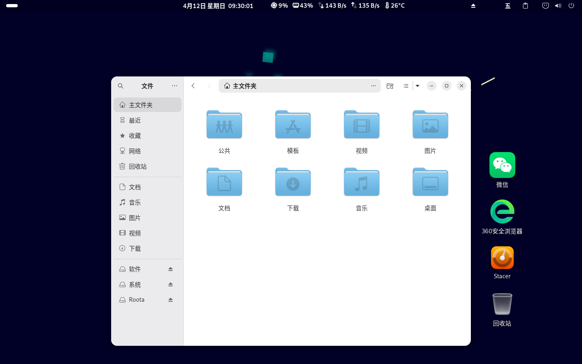Viewport: 582px width, 364px height.
Task: Open the 下载 folder icon
Action: pos(293,182)
